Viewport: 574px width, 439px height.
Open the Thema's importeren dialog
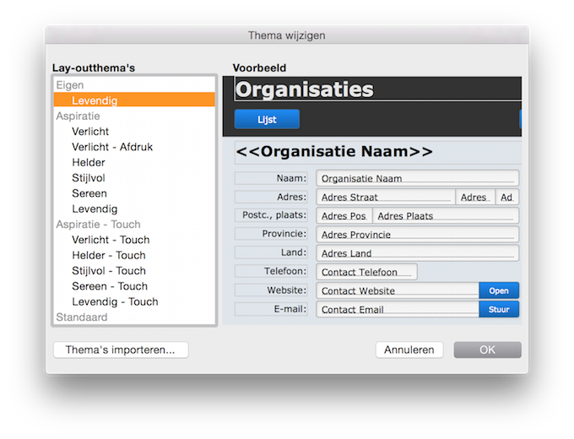coord(121,350)
